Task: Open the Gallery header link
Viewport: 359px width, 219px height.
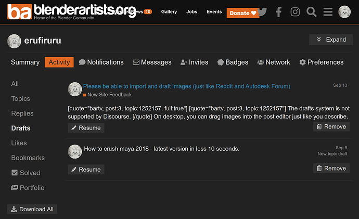Action: (x=169, y=11)
